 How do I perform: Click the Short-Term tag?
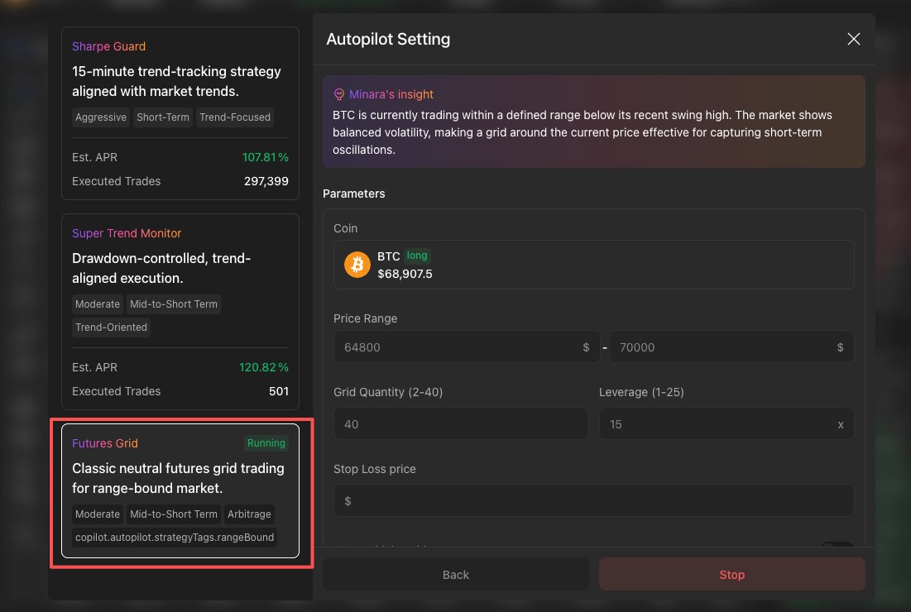pos(163,117)
